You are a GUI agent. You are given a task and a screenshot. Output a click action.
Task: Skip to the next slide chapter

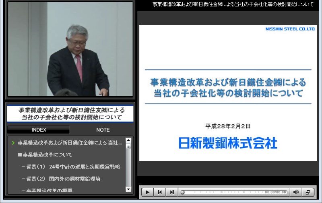(x=172, y=192)
